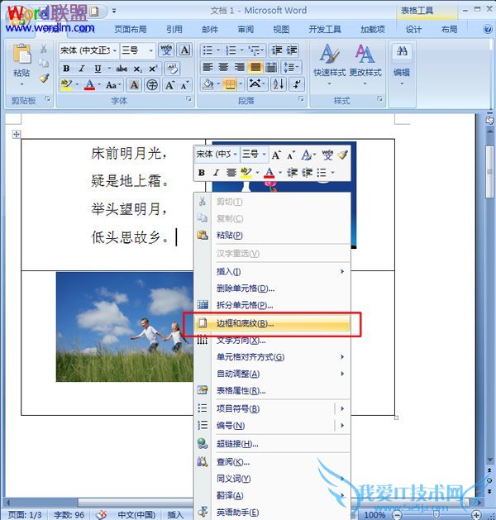Open Change Styles 更改样式 dropdown
This screenshot has height=520, width=496.
pyautogui.click(x=365, y=64)
